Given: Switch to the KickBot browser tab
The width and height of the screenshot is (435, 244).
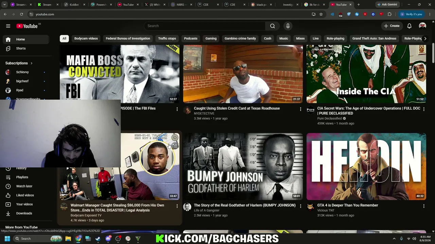Looking at the screenshot, I should pyautogui.click(x=74, y=5).
